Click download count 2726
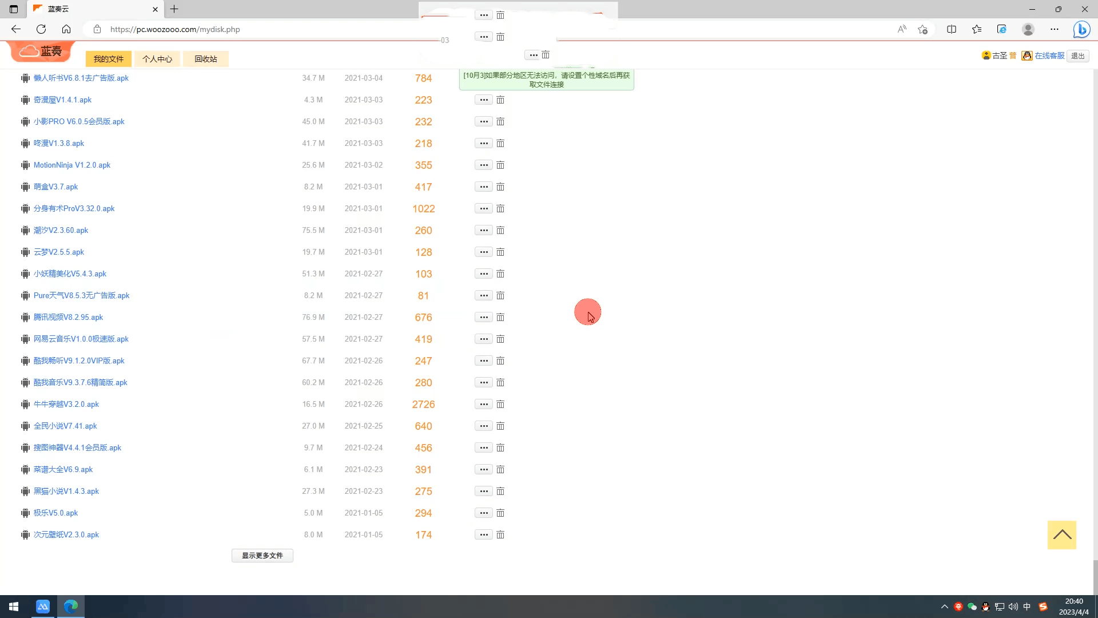The image size is (1098, 618). pyautogui.click(x=424, y=405)
